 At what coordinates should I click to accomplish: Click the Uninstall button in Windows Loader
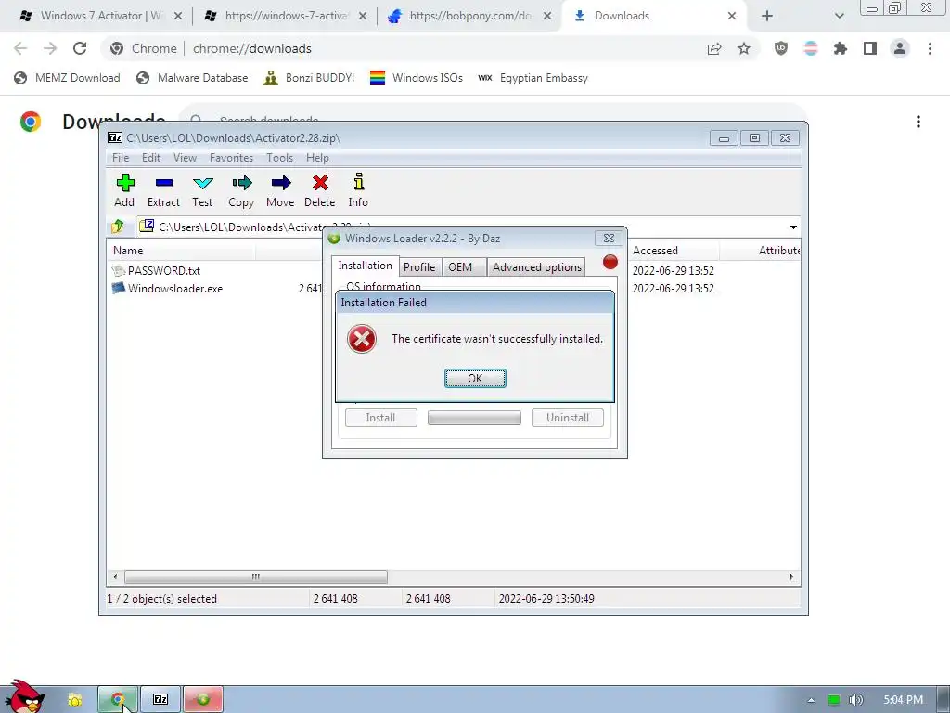[568, 418]
